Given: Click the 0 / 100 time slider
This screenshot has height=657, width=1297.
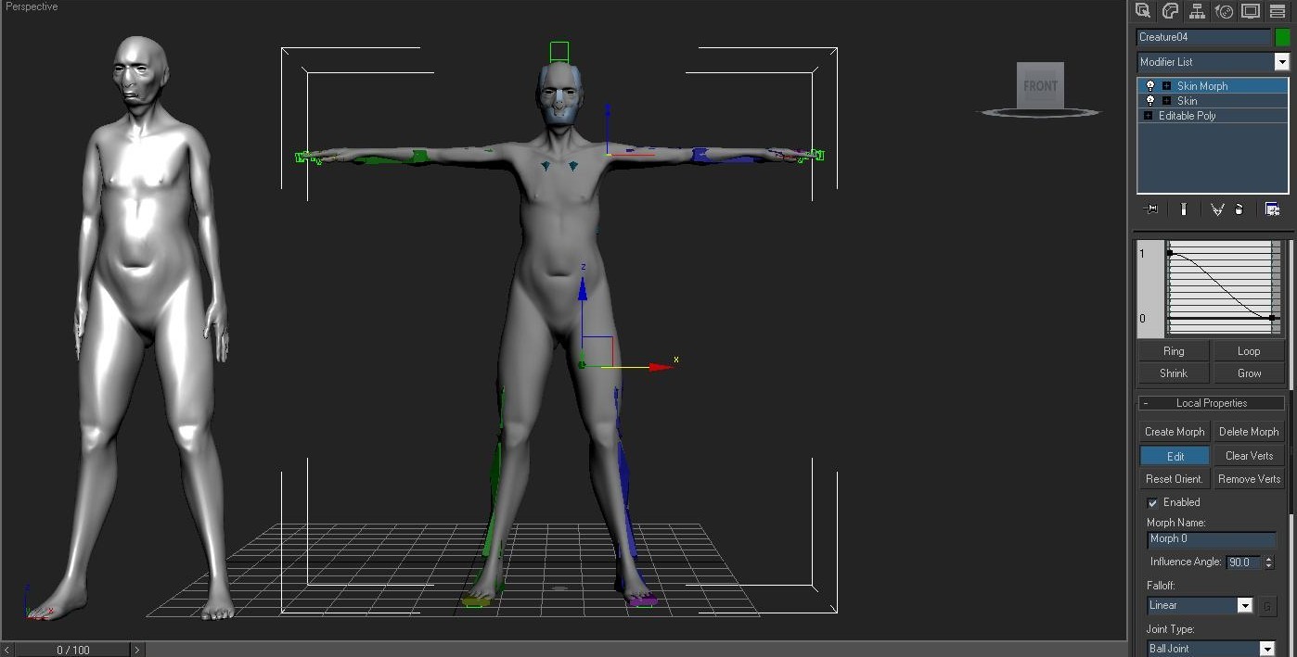Looking at the screenshot, I should point(73,650).
